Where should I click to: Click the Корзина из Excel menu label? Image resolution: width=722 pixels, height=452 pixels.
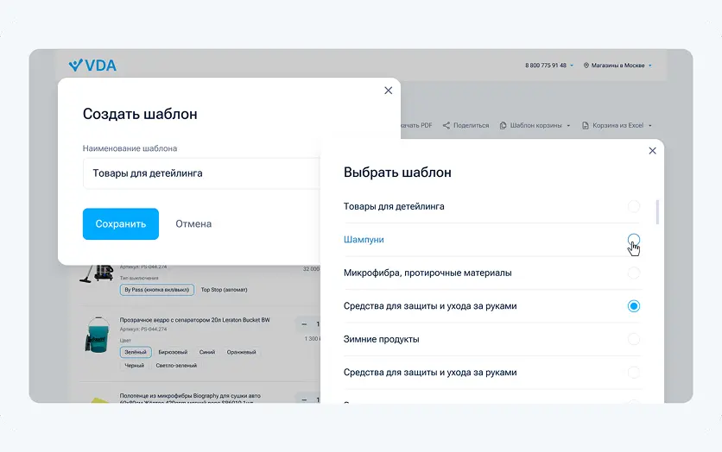[x=618, y=126]
